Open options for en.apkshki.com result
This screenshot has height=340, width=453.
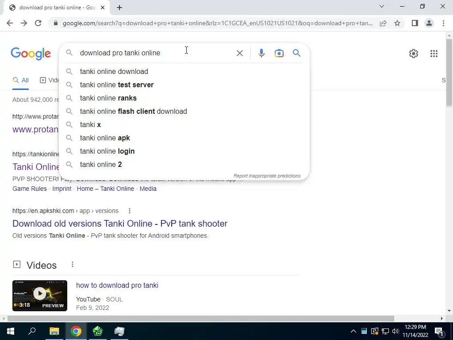(x=130, y=211)
